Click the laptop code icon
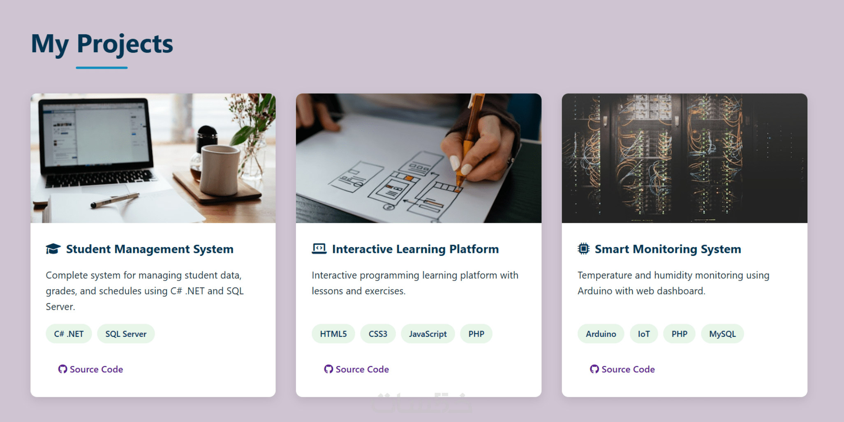 (319, 249)
